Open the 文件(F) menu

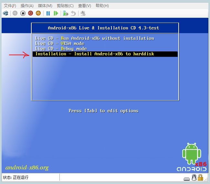[x=10, y=6]
